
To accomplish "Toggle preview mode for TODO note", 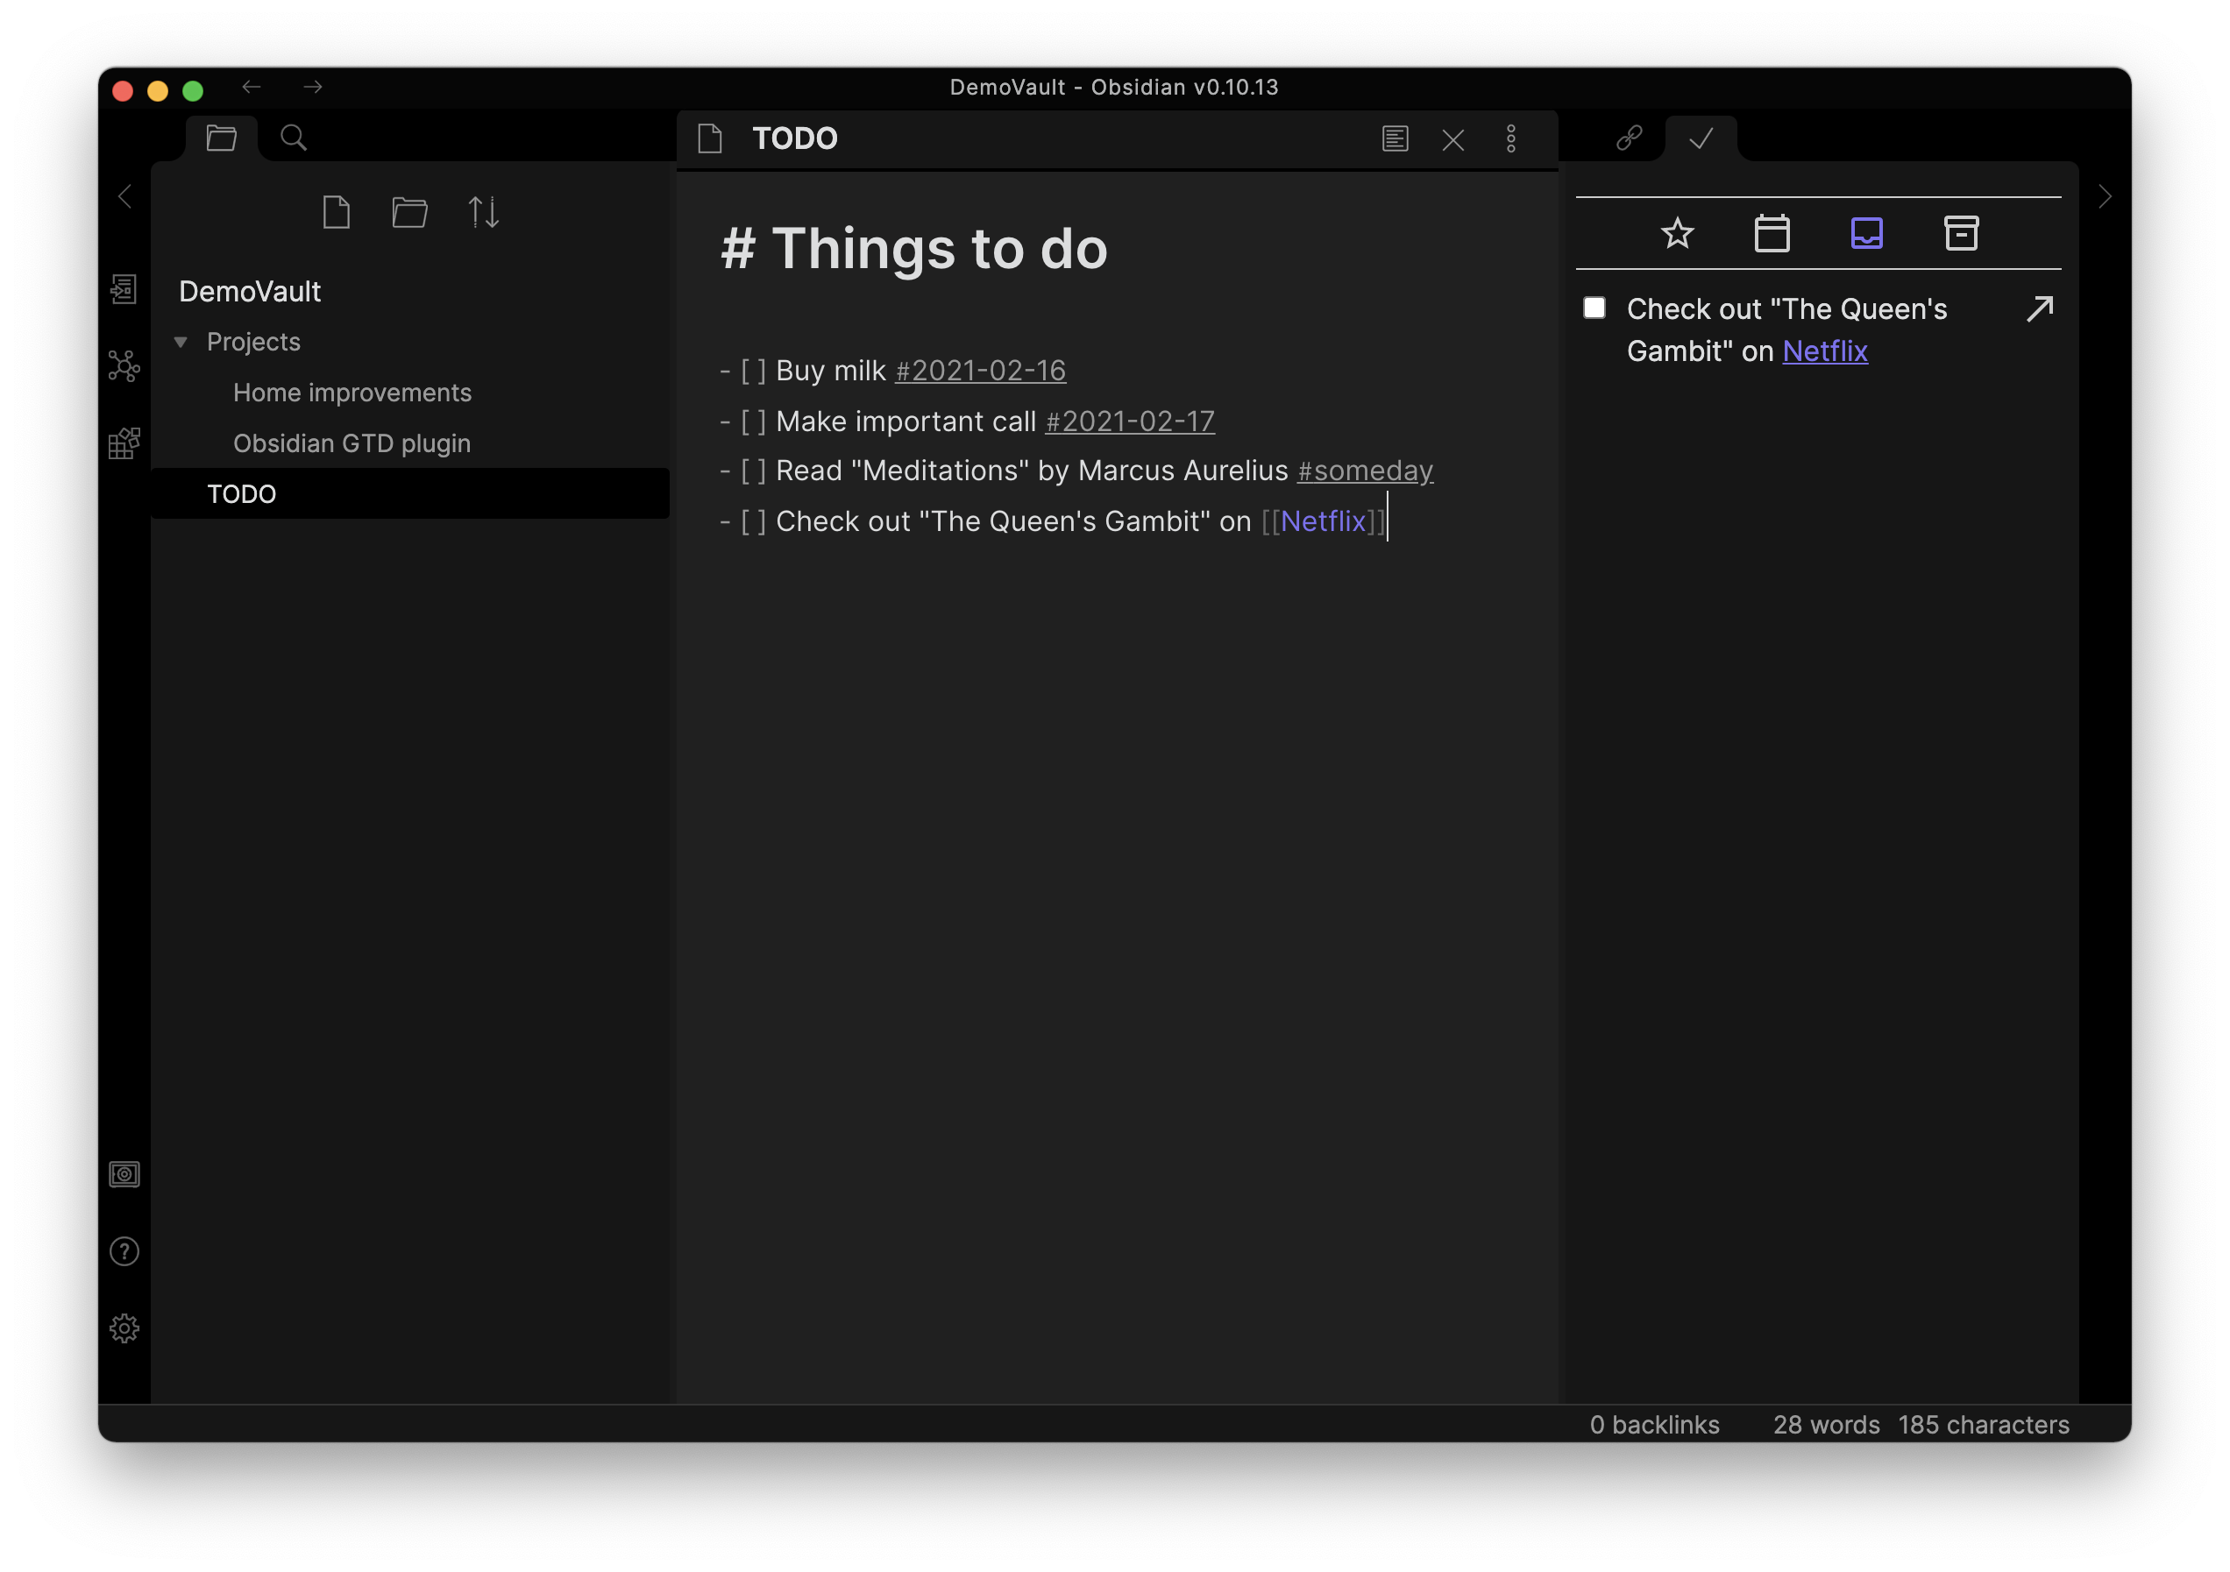I will pyautogui.click(x=1395, y=138).
